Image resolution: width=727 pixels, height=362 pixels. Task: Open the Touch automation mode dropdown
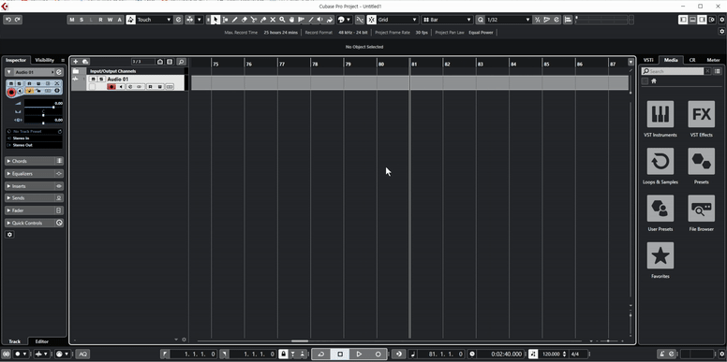(x=154, y=20)
